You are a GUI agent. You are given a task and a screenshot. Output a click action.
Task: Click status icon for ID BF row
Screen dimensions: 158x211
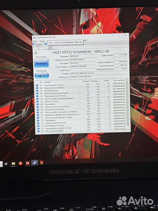(38, 113)
